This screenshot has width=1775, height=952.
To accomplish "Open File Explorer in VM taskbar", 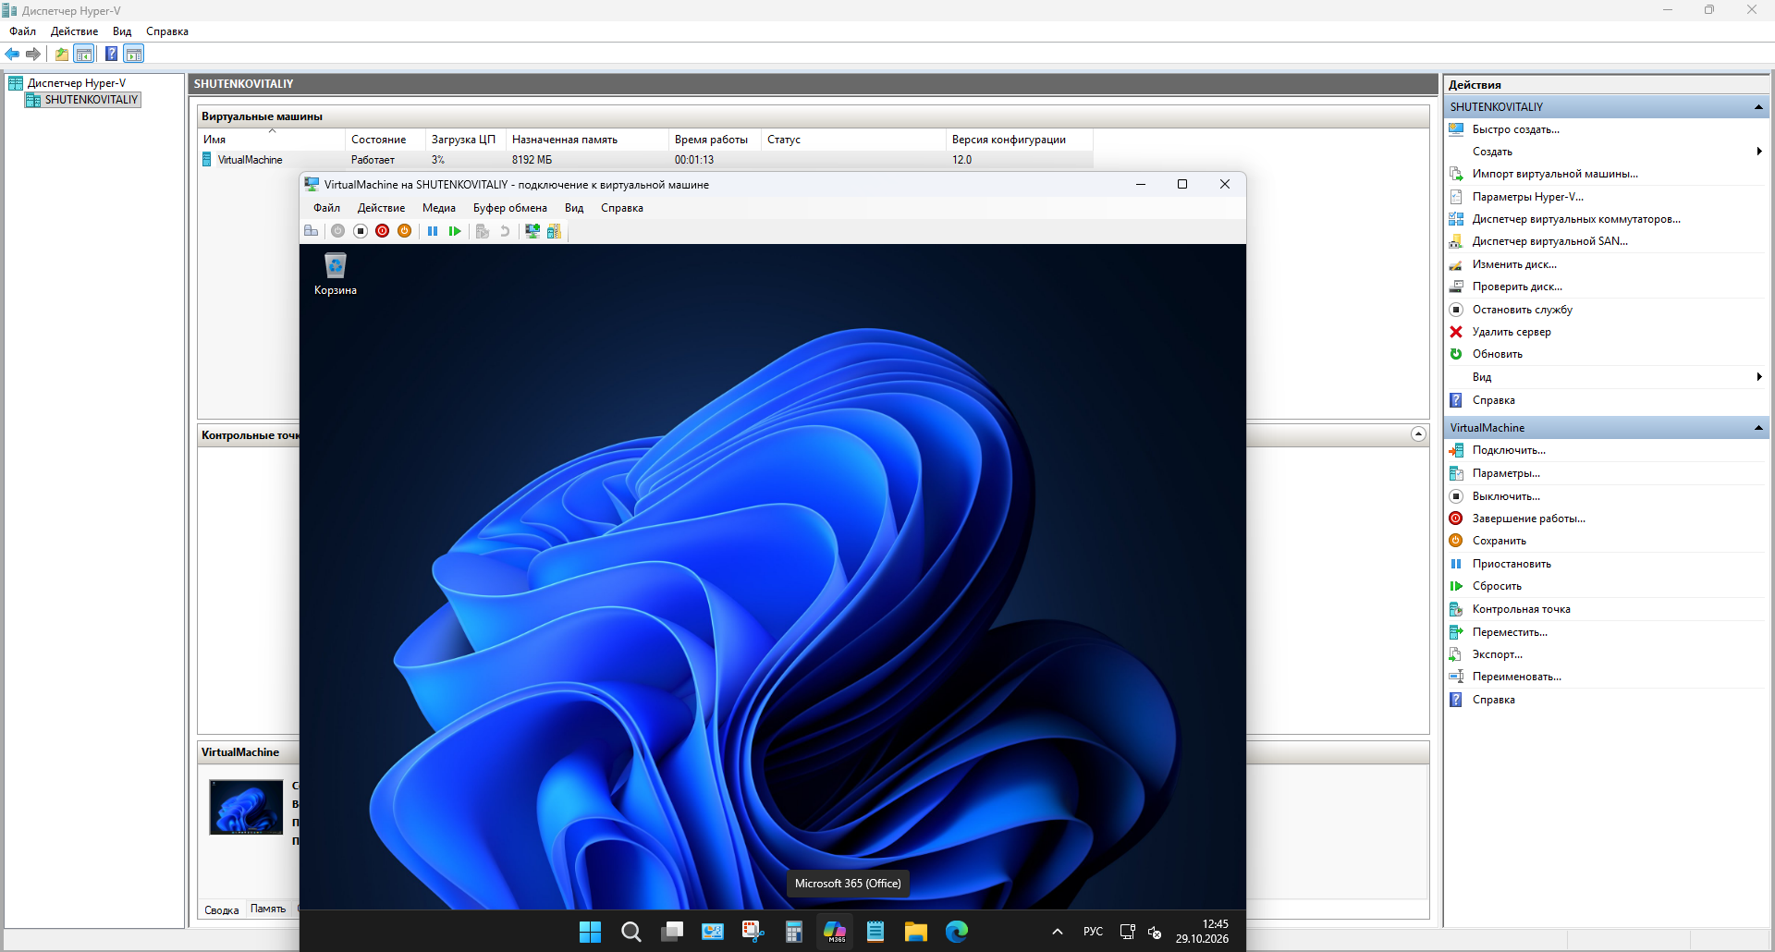I will (x=916, y=932).
